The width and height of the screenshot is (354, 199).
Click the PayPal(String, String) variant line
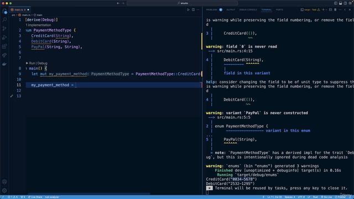coord(56,46)
